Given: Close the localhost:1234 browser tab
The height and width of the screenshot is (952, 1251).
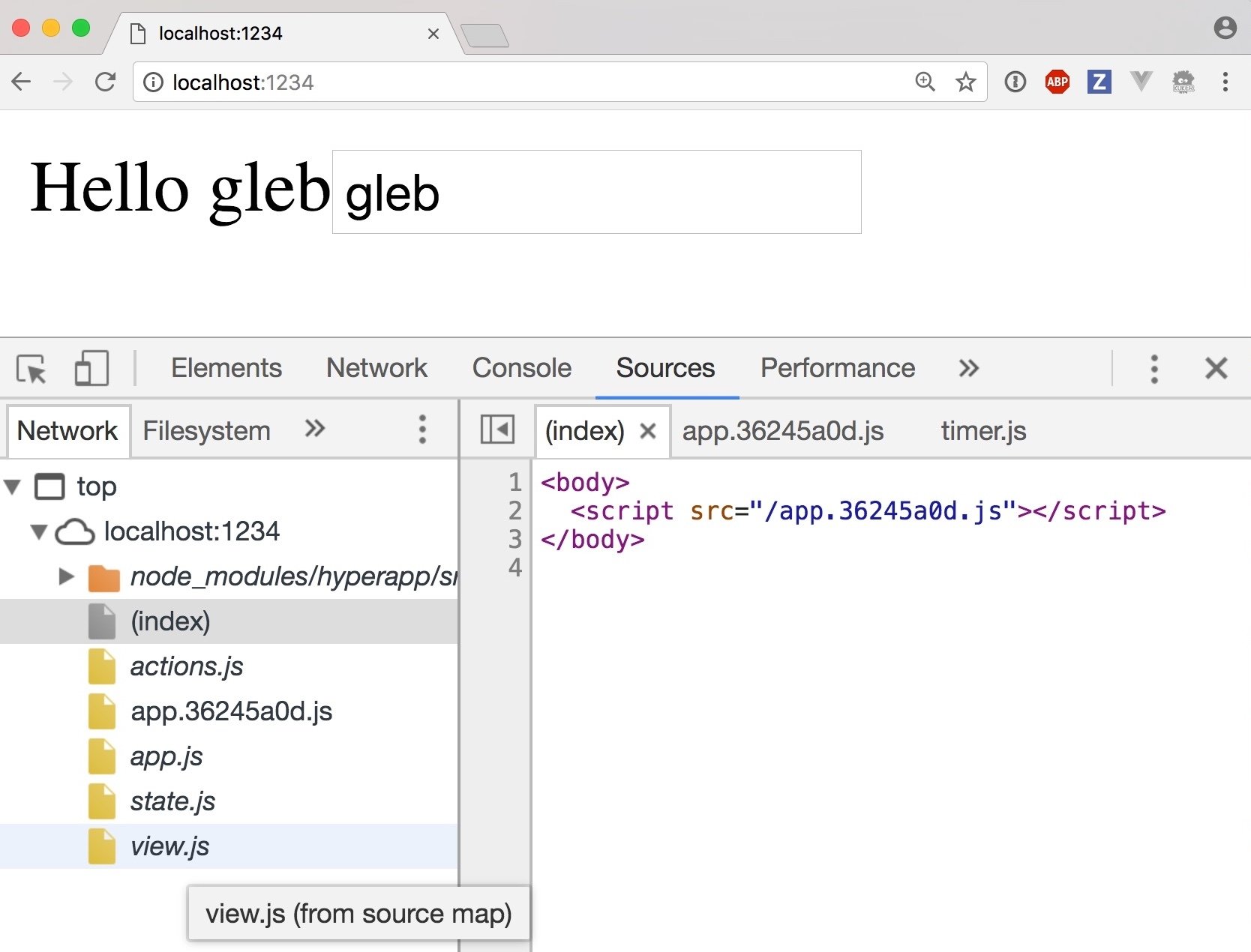Looking at the screenshot, I should (433, 34).
